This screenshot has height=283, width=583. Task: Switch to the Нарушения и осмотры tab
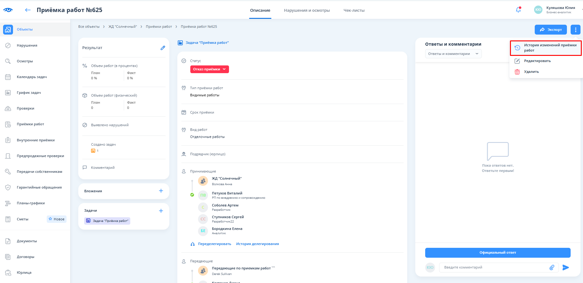[x=307, y=10]
